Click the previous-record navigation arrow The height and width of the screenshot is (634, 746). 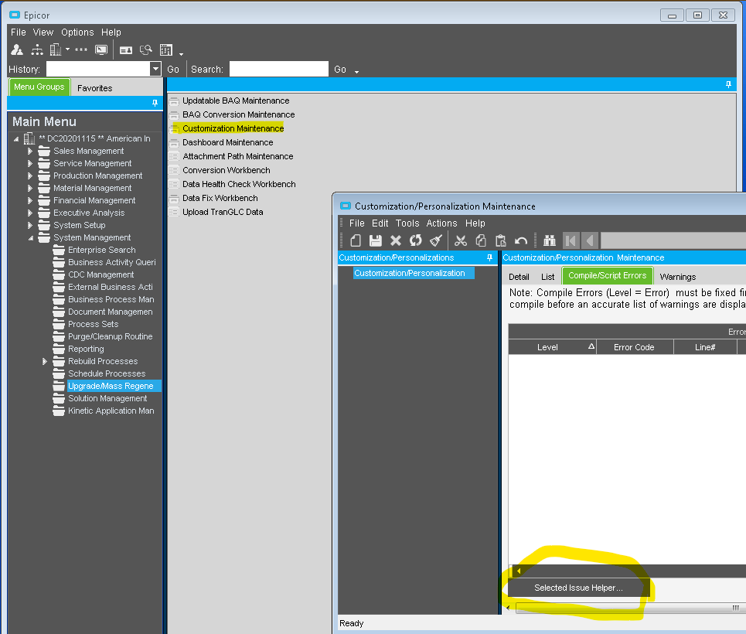pos(590,241)
